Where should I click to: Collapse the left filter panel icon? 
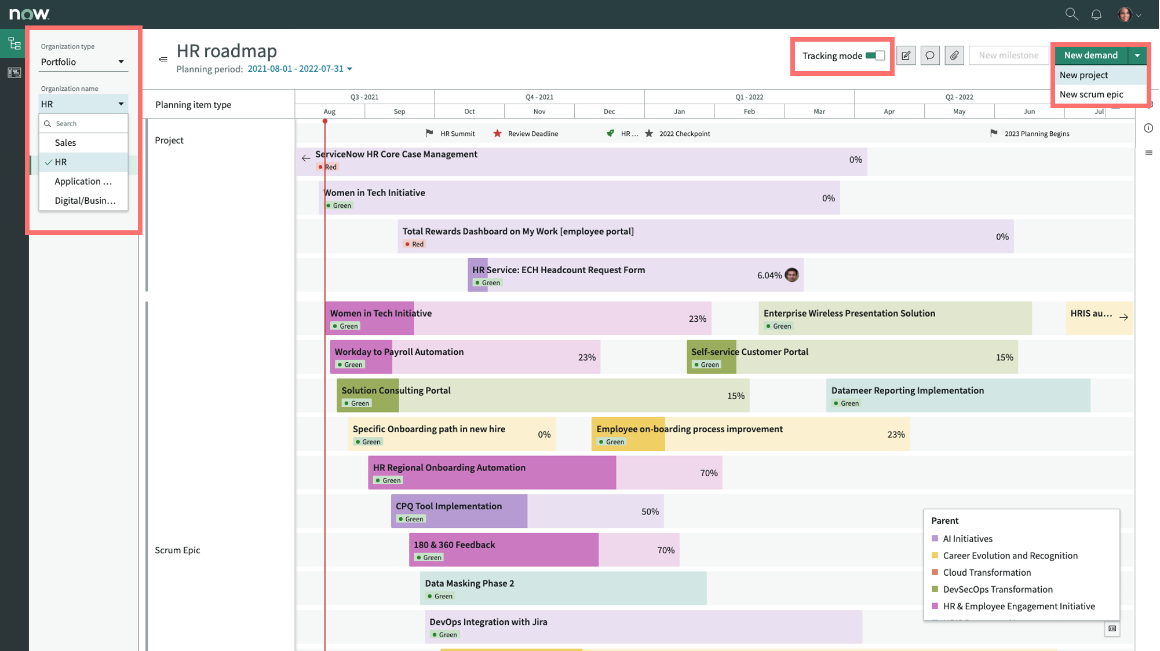point(163,59)
